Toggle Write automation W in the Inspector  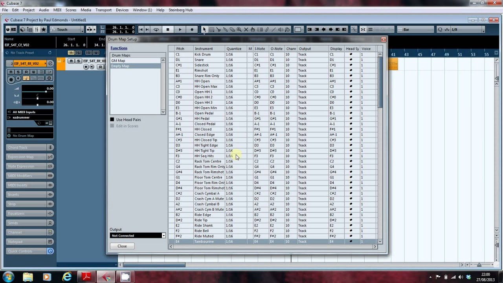click(33, 72)
